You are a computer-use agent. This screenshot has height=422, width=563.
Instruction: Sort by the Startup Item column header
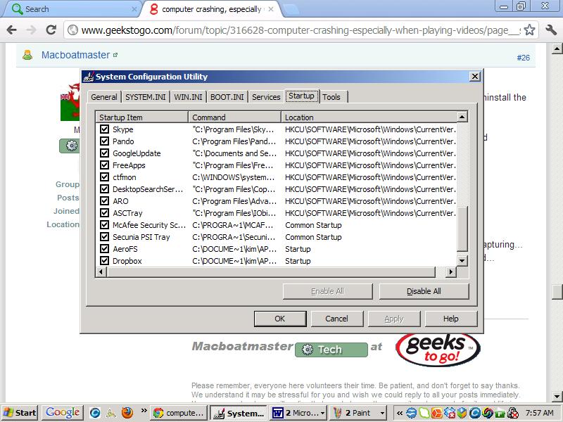[142, 117]
